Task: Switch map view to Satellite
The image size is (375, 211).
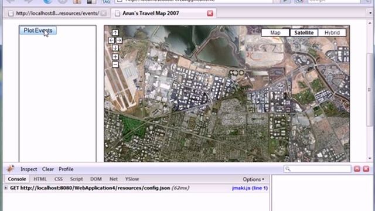Action: 304,33
